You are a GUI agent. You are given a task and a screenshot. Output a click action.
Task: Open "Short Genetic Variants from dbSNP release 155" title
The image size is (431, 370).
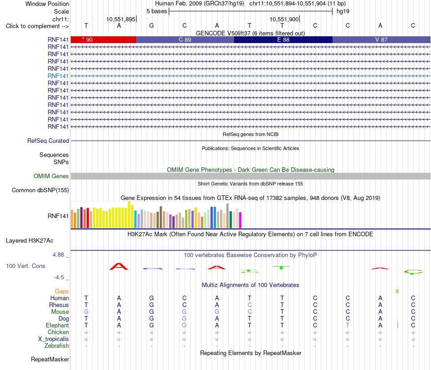coord(250,184)
